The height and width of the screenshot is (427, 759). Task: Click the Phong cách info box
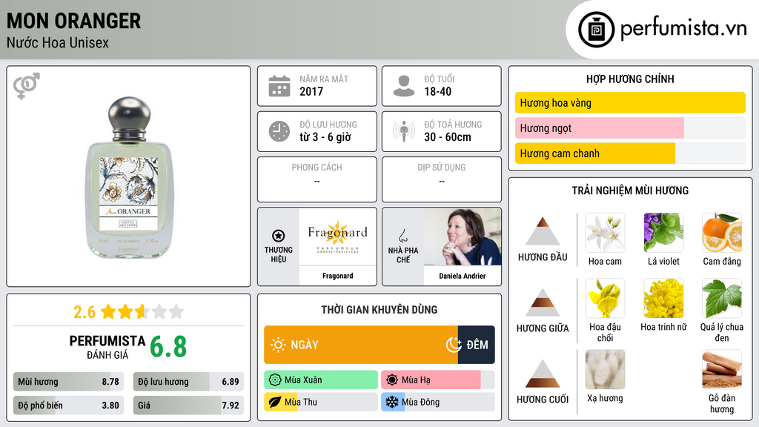point(317,179)
